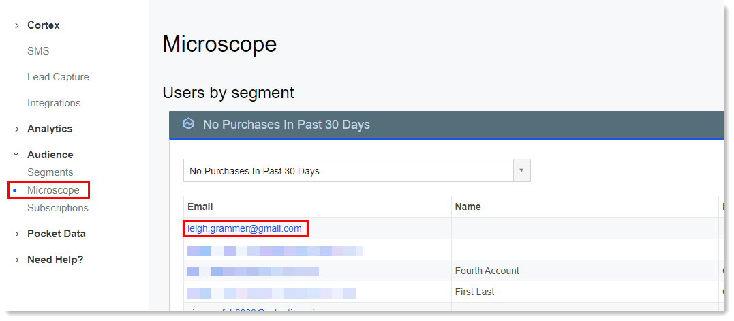Click the Name column header

pyautogui.click(x=468, y=207)
